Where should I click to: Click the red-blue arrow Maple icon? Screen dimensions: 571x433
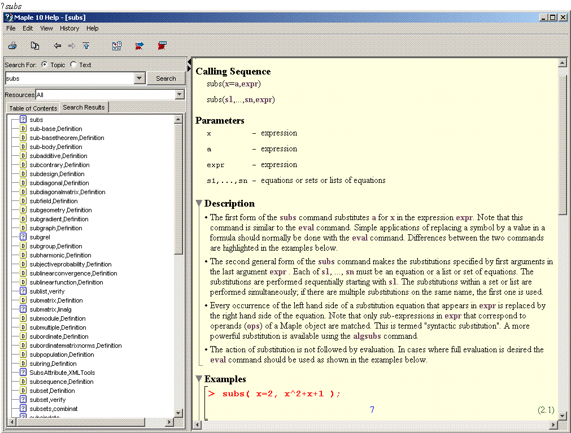click(x=140, y=46)
